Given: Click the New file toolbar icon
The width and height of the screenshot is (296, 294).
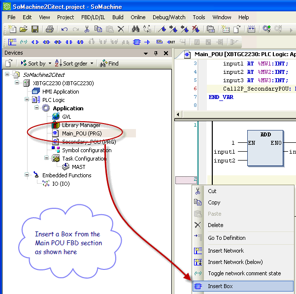Looking at the screenshot, I should (12, 29).
